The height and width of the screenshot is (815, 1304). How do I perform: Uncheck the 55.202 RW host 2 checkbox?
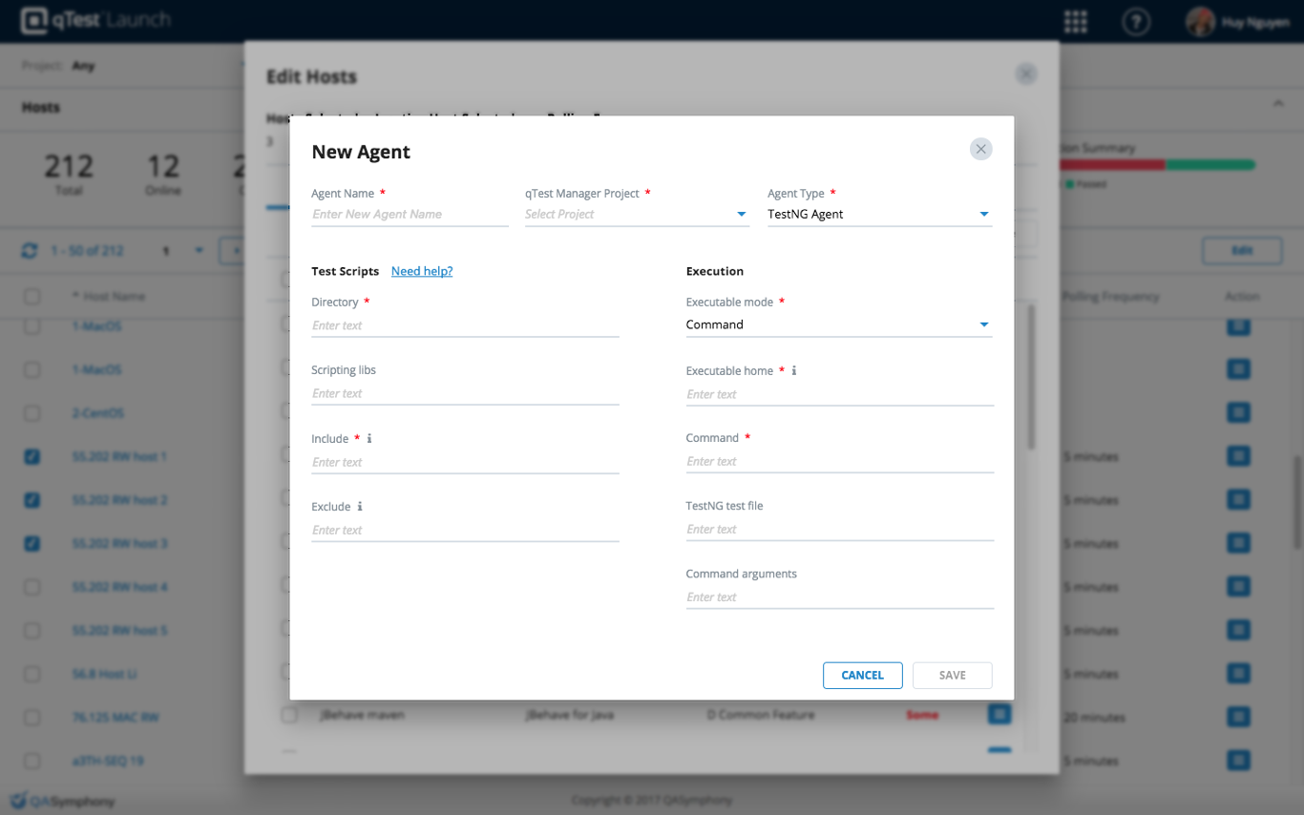pyautogui.click(x=32, y=500)
